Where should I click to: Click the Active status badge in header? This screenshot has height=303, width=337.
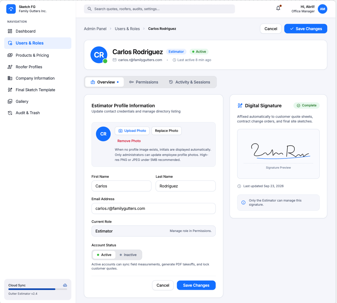[x=199, y=52]
